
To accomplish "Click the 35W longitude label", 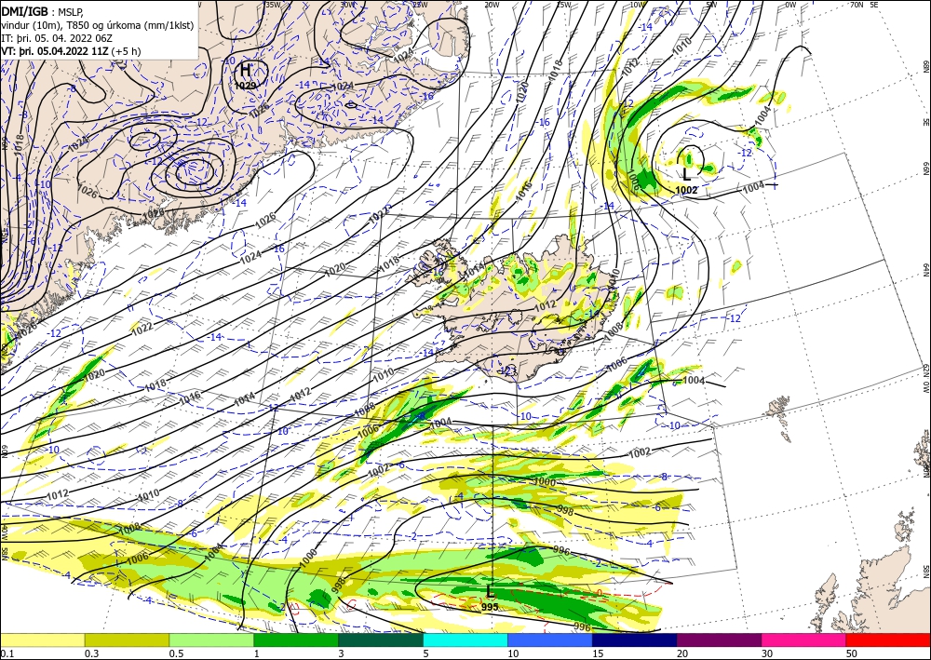I will (x=273, y=4).
